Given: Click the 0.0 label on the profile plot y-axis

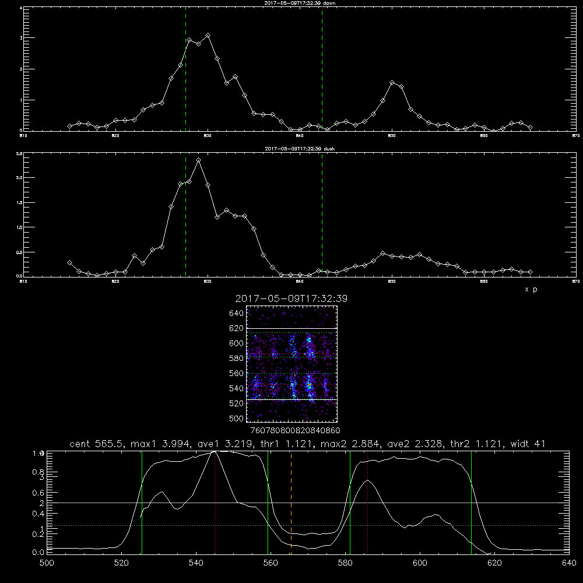Looking at the screenshot, I should tap(38, 553).
